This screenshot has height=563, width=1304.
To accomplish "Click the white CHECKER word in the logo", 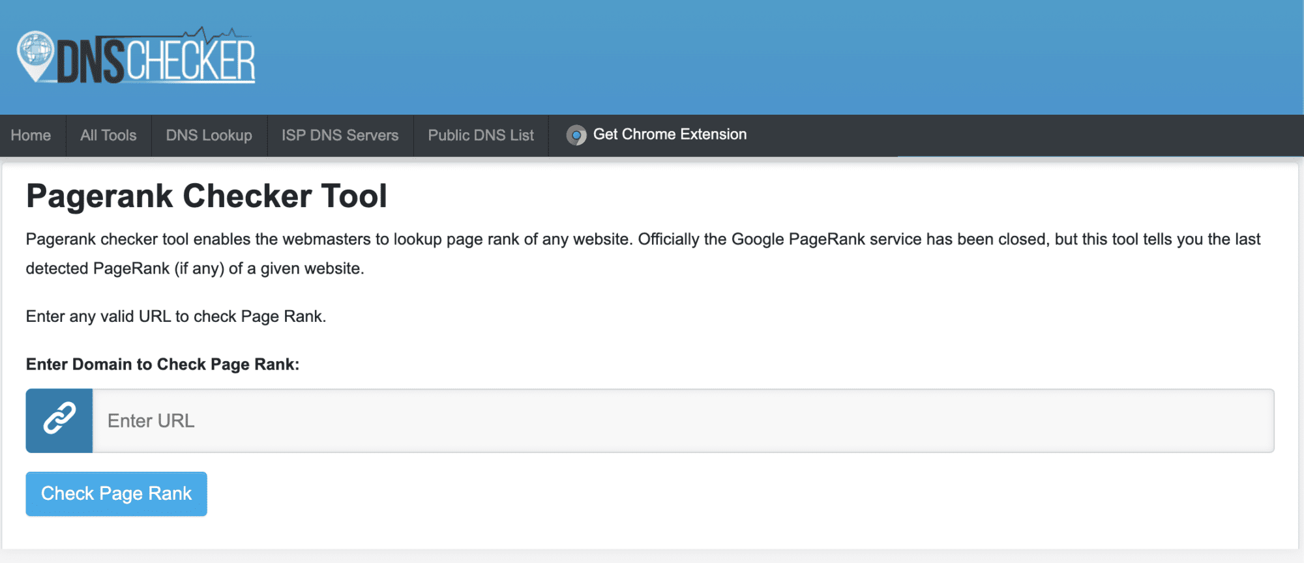I will click(190, 63).
